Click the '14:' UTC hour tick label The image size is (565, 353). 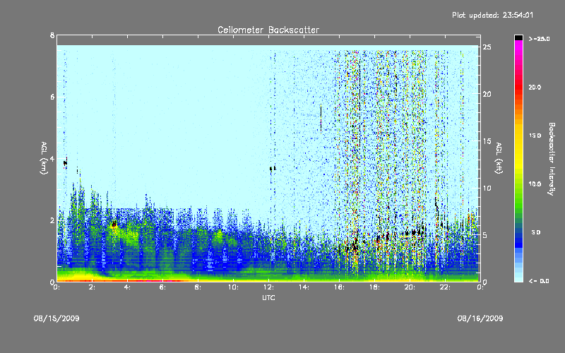click(x=304, y=287)
